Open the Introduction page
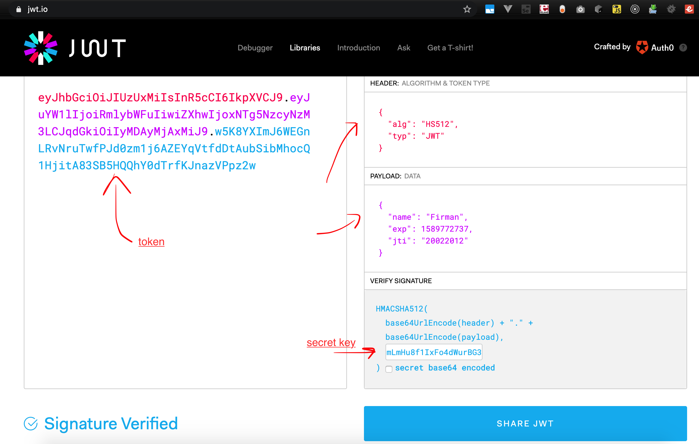 pos(359,48)
